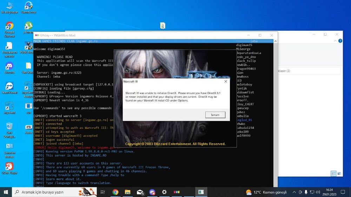Expand the hidden system tray icons

293,192
